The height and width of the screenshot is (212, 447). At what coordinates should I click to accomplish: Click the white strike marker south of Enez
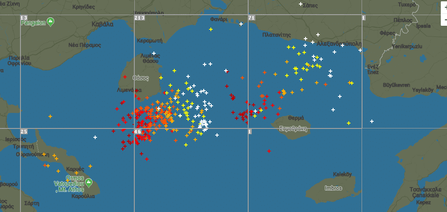[x=372, y=121]
